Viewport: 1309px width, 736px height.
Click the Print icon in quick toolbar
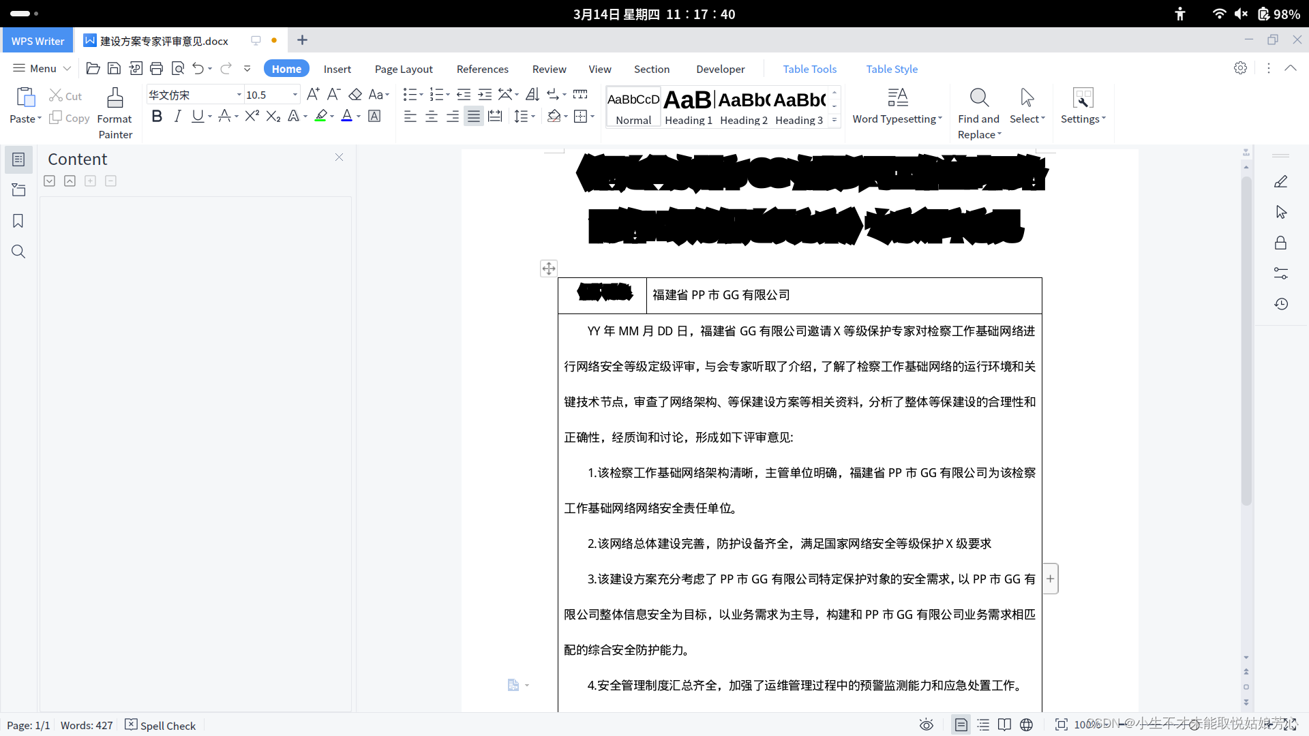point(156,68)
